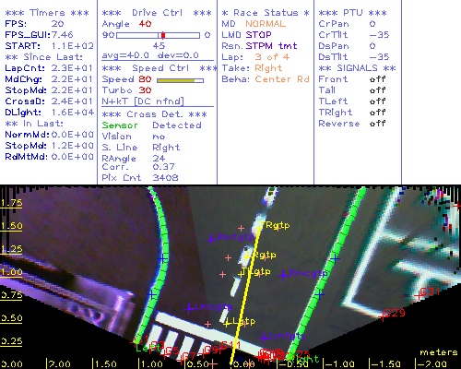461x369 pixels.
Task: Click the NORMAL mode value
Action: (x=266, y=24)
